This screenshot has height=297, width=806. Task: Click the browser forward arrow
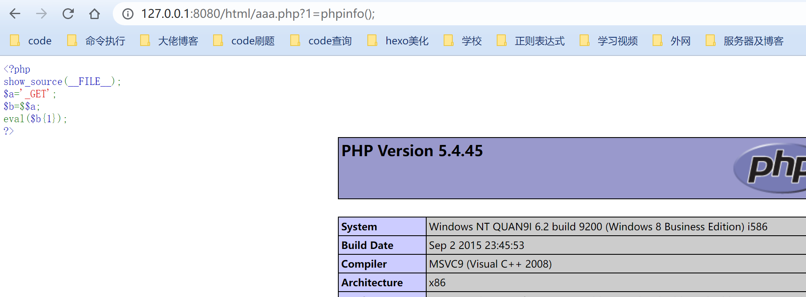coord(41,14)
